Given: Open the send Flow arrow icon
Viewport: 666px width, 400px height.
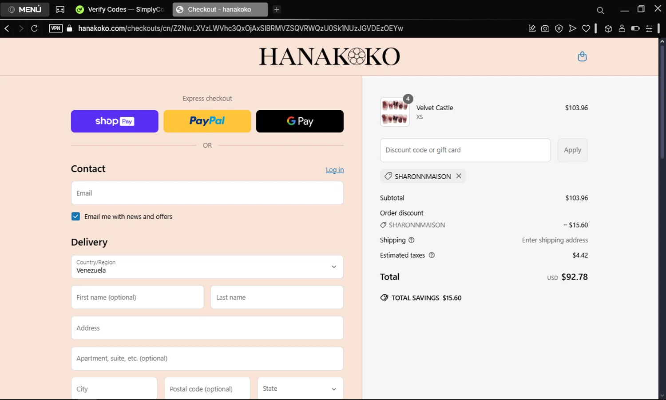Looking at the screenshot, I should (572, 28).
